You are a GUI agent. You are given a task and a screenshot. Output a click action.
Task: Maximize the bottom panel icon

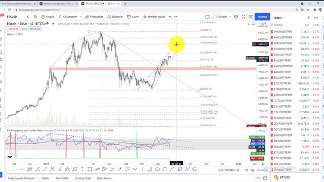265,178
